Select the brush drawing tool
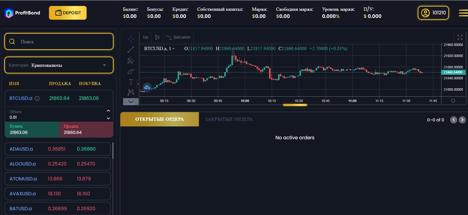468x215 pixels. click(x=131, y=71)
